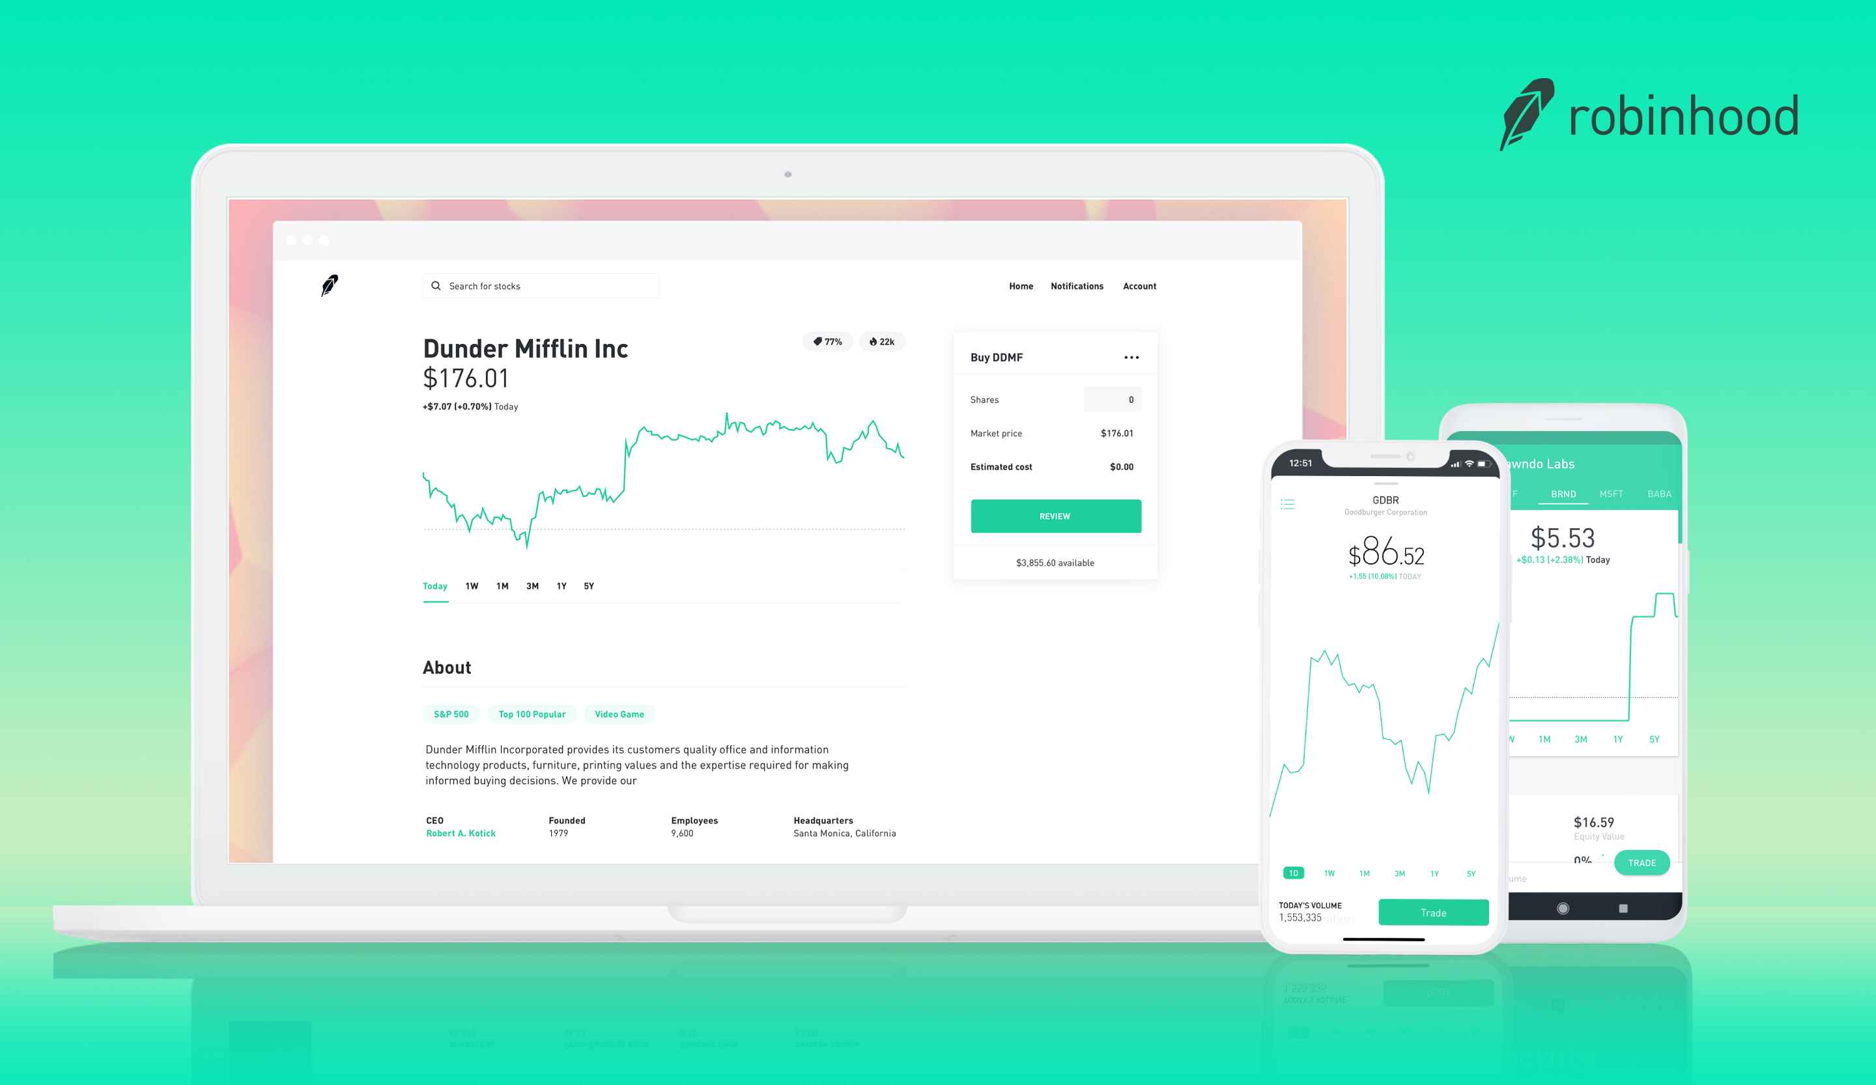Click the hamburger menu icon on mobile app
This screenshot has width=1876, height=1085.
pos(1288,504)
